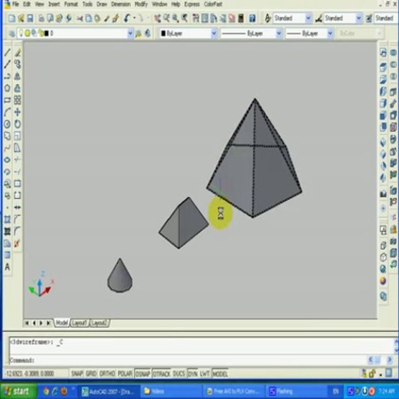Image resolution: width=399 pixels, height=399 pixels.
Task: Click the Open file icon
Action: pyautogui.click(x=21, y=18)
